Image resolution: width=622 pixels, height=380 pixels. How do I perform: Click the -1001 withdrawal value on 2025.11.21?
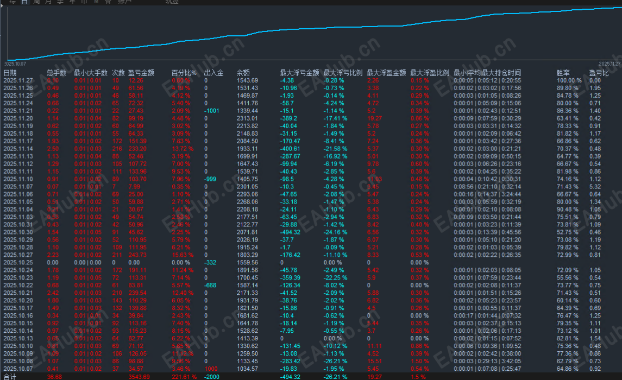pos(211,111)
